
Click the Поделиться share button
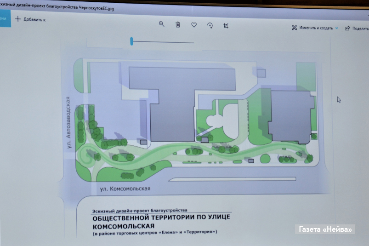357,29
